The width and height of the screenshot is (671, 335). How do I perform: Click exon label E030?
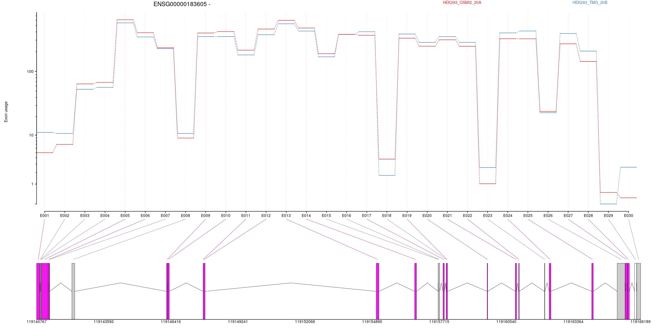tap(629, 216)
